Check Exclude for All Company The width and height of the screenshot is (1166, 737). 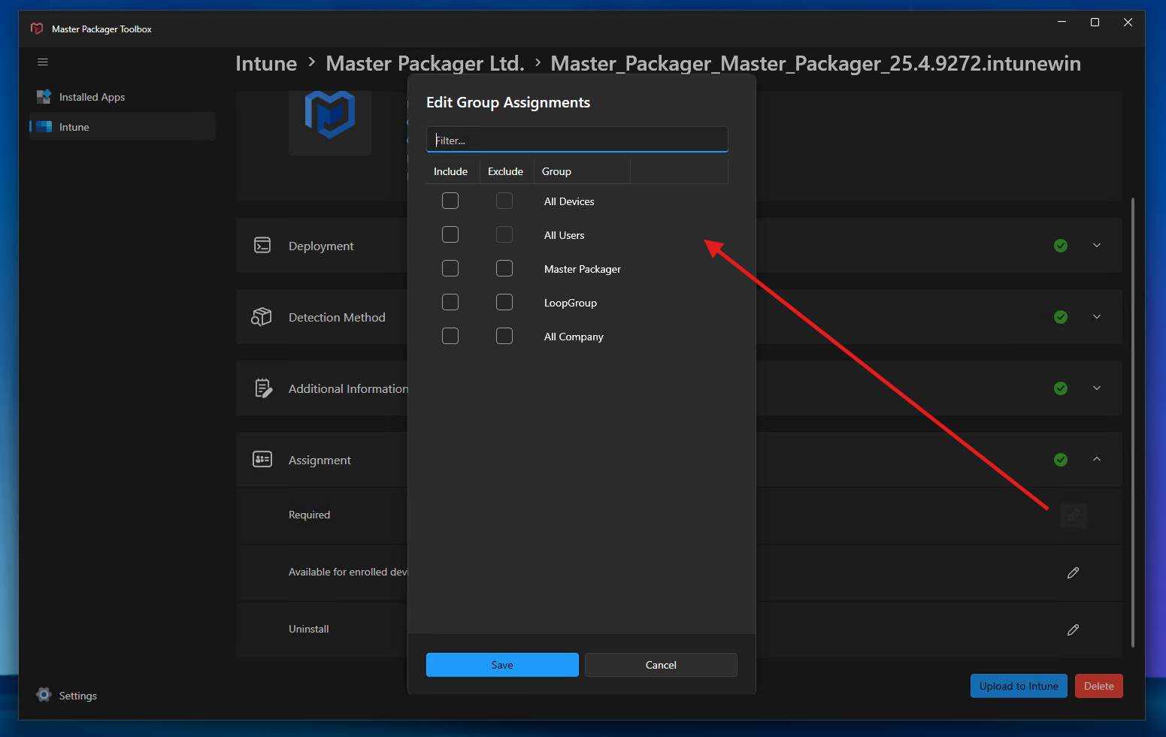504,336
